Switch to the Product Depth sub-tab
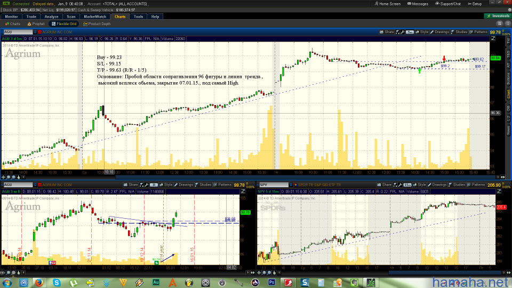Viewport: 512px width, 288px height. click(97, 24)
